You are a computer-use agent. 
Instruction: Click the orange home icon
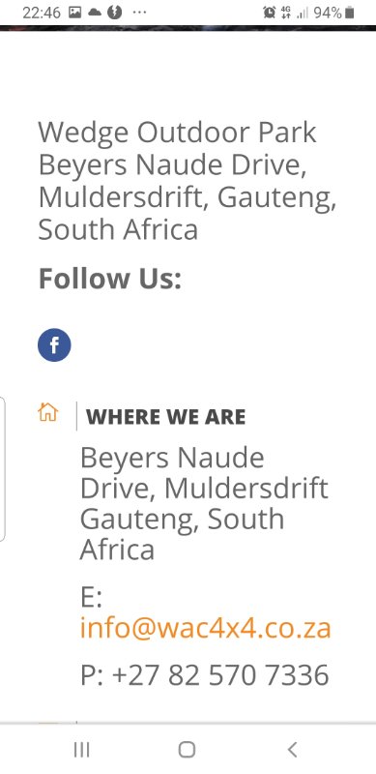coord(48,412)
